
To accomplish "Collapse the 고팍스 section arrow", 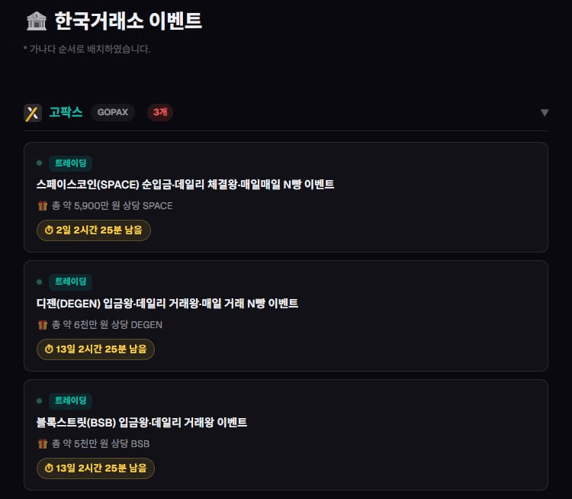I will tap(545, 113).
